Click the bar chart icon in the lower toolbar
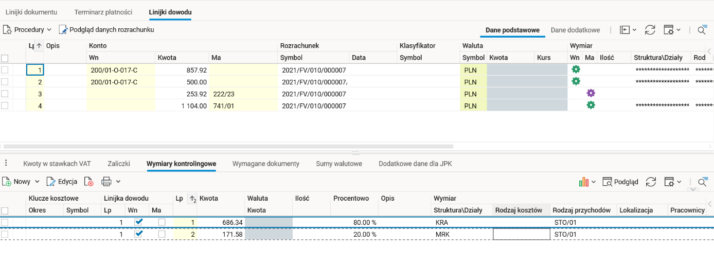This screenshot has height=265, width=714. click(x=583, y=182)
